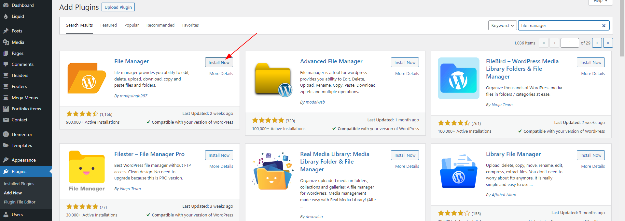Viewport: 625px width, 221px height.
Task: Go to next page of plugin results
Action: (597, 43)
